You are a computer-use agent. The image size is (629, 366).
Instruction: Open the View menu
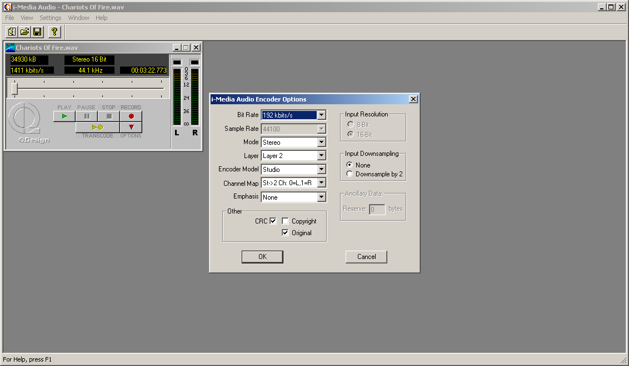click(x=27, y=18)
